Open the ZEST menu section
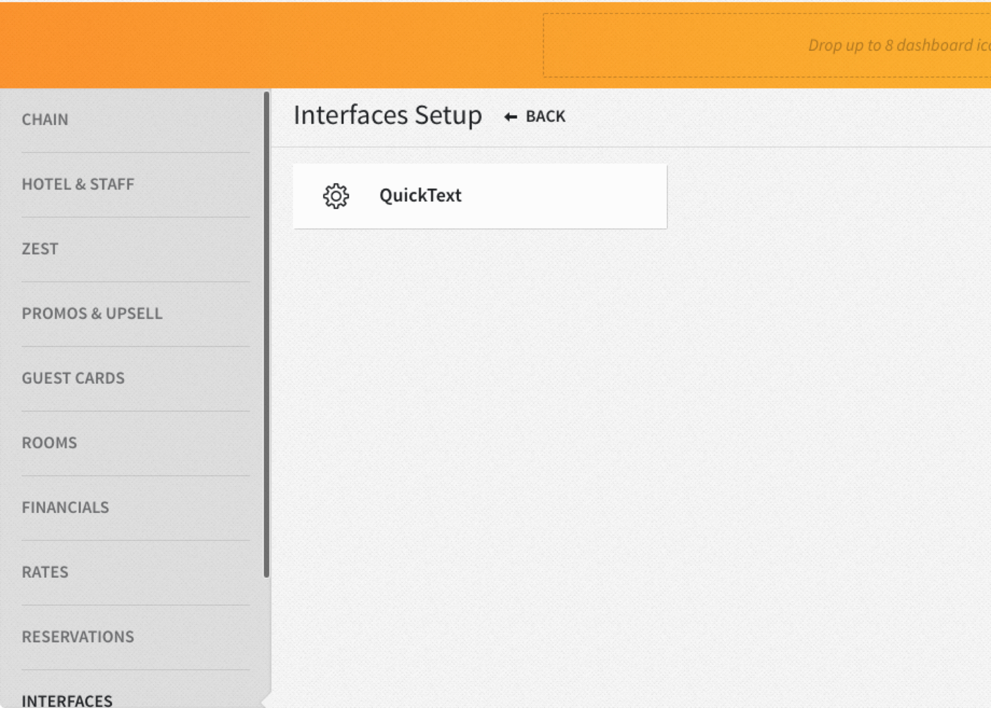The height and width of the screenshot is (708, 991). [x=40, y=249]
